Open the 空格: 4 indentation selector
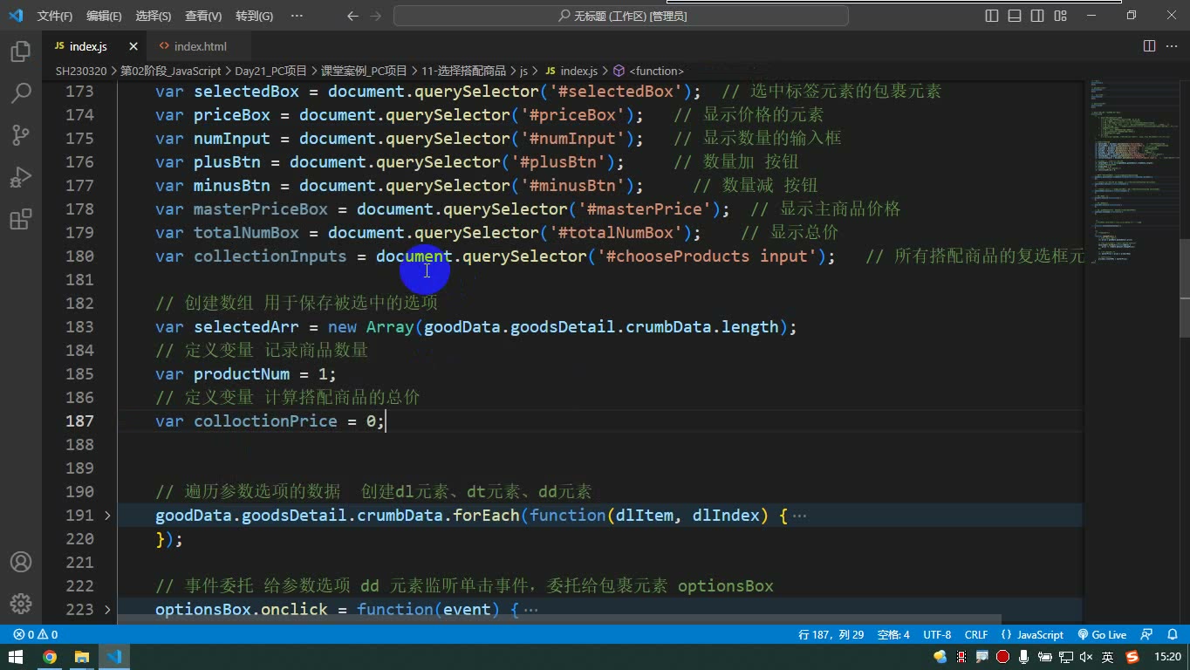This screenshot has width=1190, height=670. (x=893, y=635)
